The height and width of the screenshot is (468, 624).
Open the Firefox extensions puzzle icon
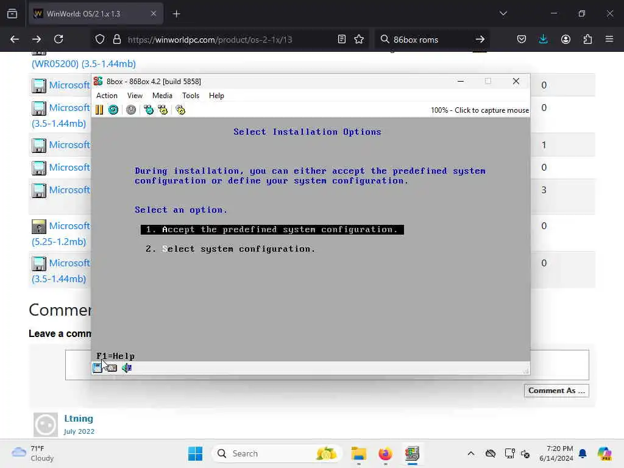[587, 40]
